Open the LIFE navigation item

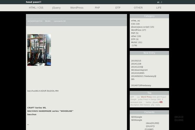coord(159,8)
